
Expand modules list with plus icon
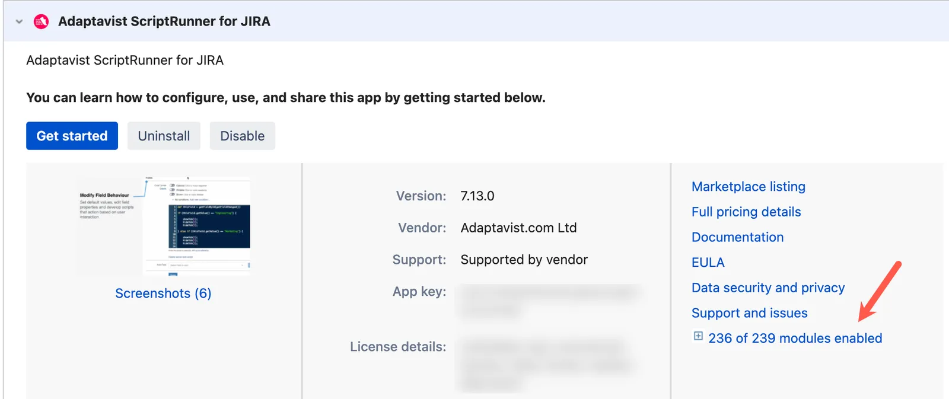698,336
